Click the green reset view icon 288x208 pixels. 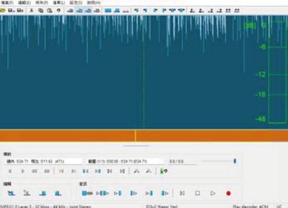click(x=164, y=171)
